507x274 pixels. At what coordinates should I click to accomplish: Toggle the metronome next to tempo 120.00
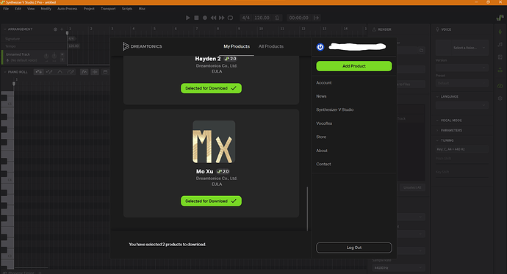277,18
